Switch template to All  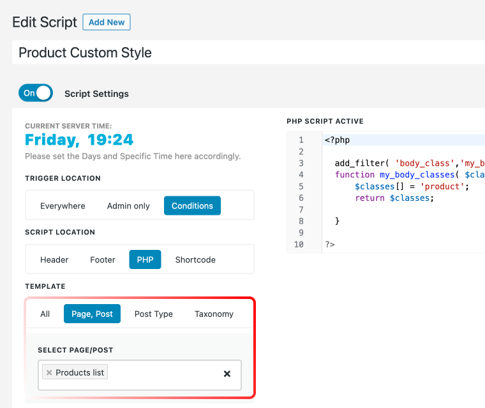click(x=45, y=314)
